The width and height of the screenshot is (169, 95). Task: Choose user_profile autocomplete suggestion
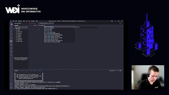[59, 28]
